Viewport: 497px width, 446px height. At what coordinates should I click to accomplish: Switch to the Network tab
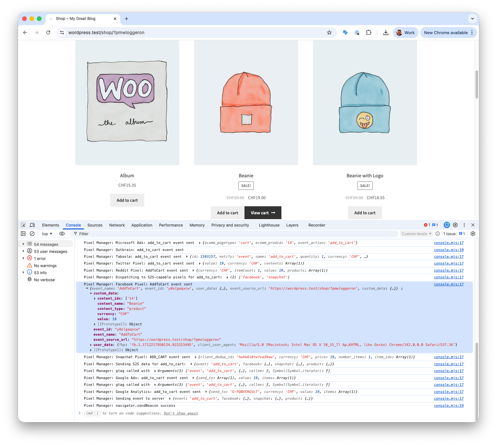point(117,225)
